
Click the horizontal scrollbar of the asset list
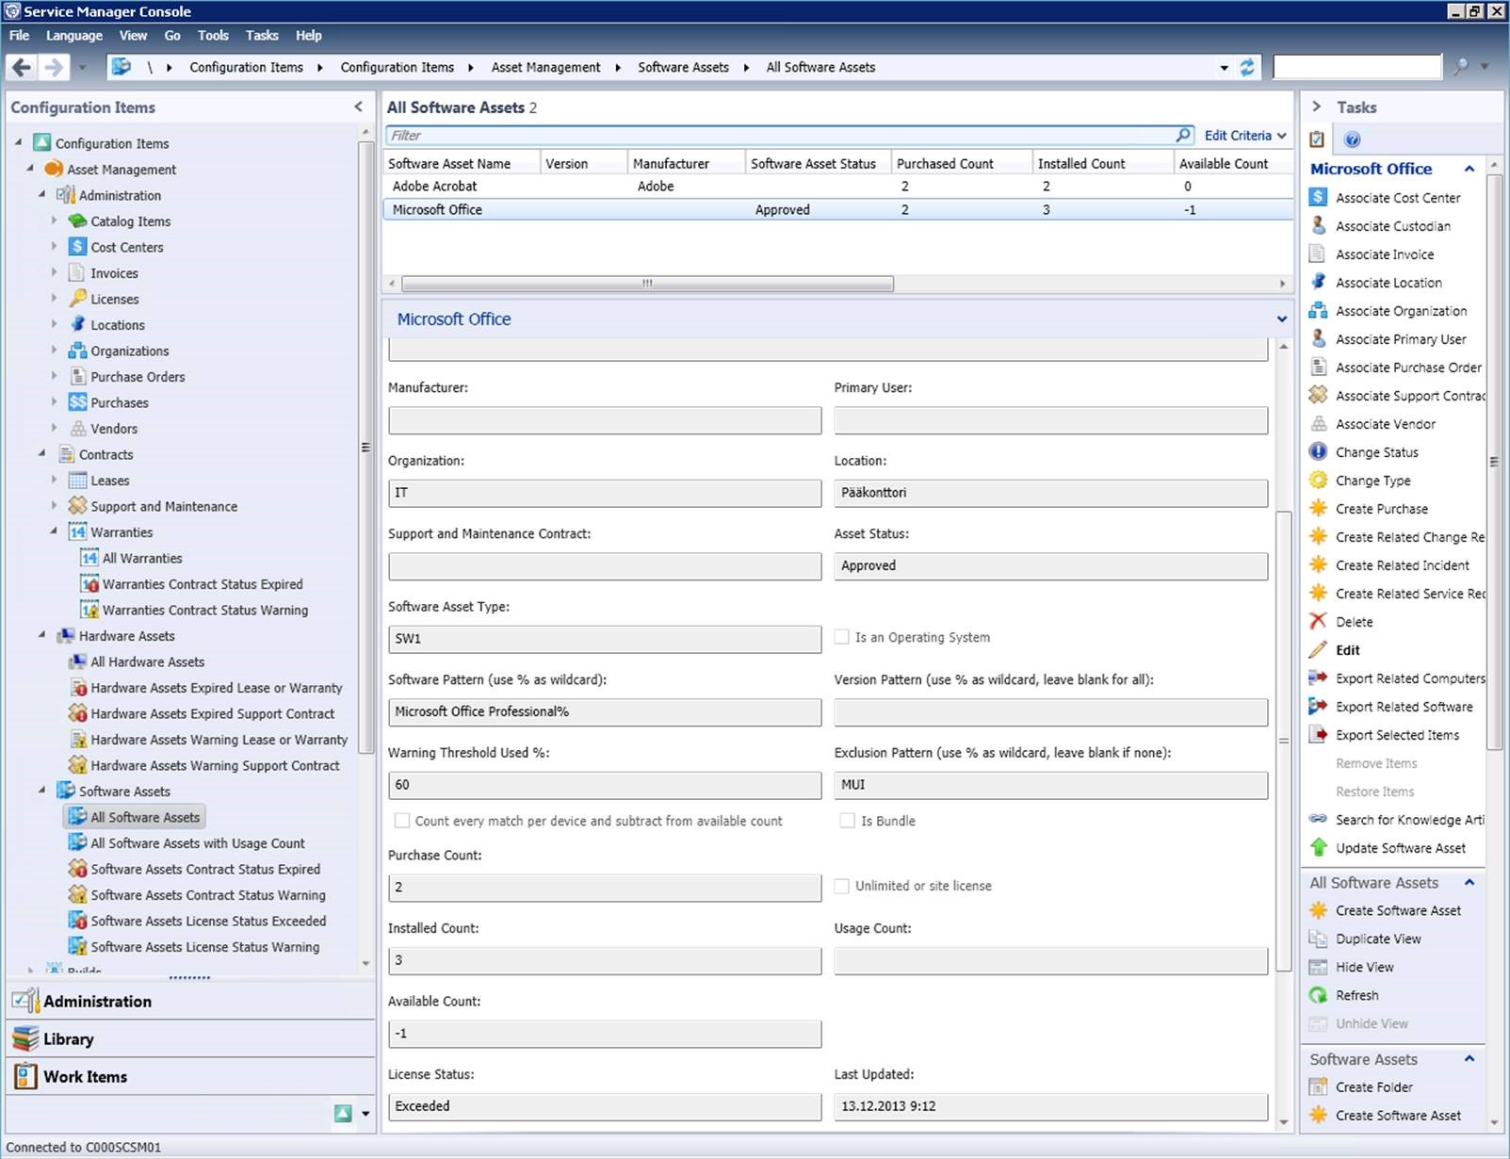pos(646,284)
